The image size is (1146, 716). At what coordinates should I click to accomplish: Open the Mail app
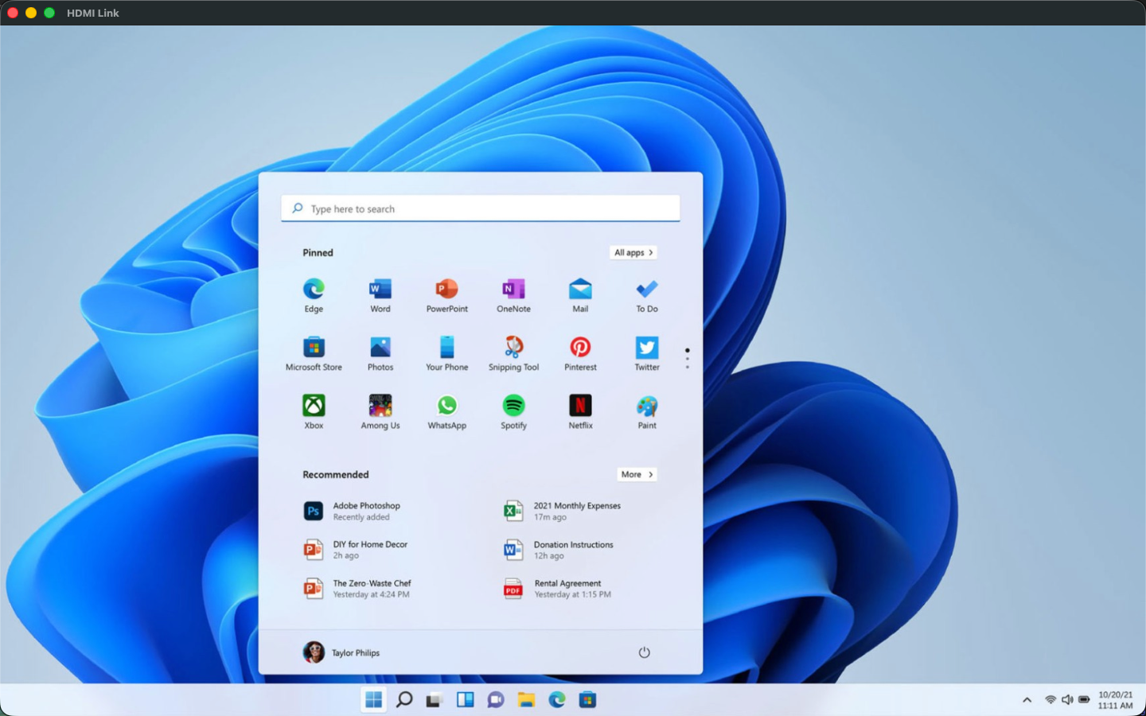[x=580, y=295]
